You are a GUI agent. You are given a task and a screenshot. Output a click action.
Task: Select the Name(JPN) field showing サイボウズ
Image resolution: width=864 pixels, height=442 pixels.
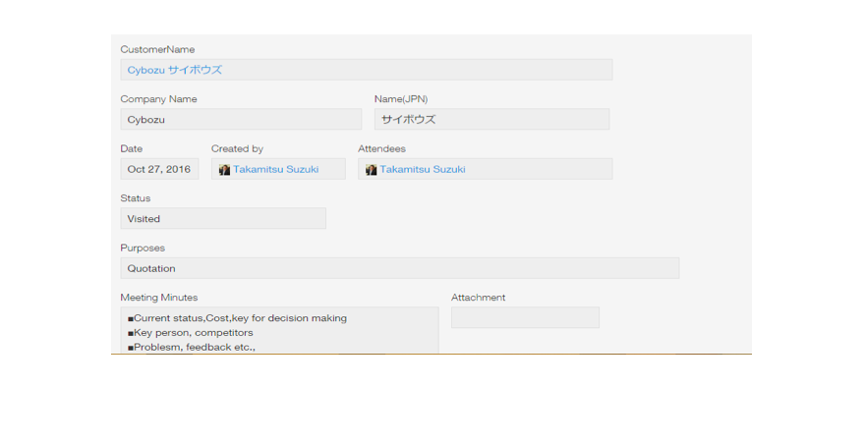(x=492, y=120)
